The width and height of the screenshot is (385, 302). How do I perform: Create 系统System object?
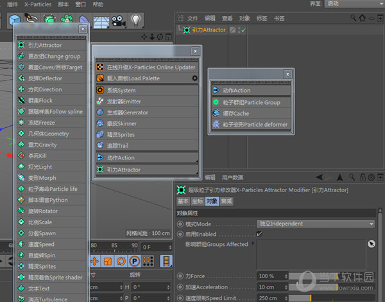click(147, 91)
